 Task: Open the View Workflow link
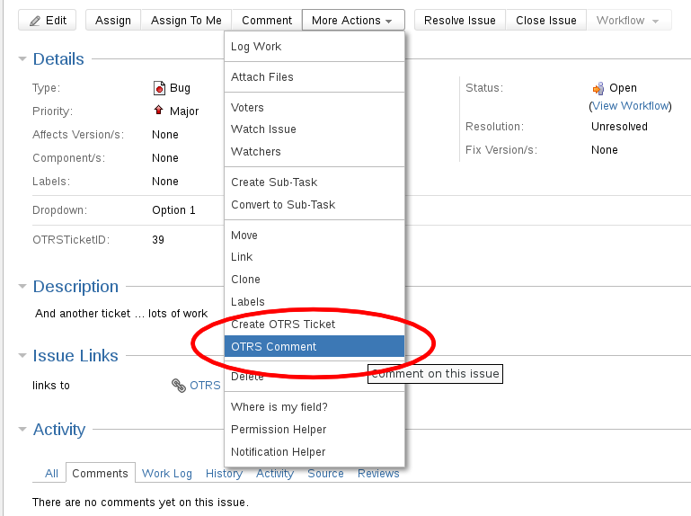point(630,105)
